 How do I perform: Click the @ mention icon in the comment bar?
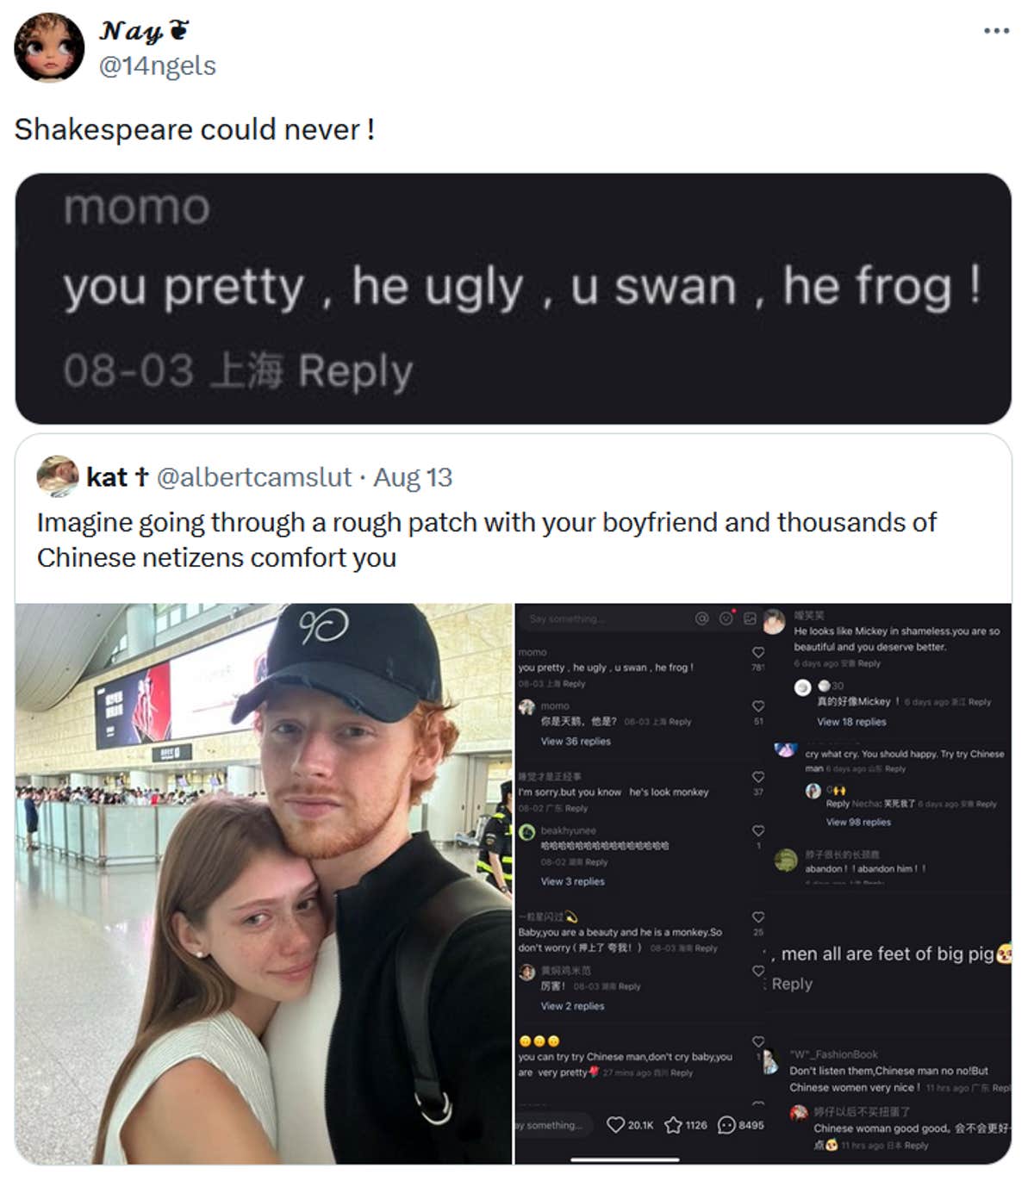pyautogui.click(x=701, y=618)
